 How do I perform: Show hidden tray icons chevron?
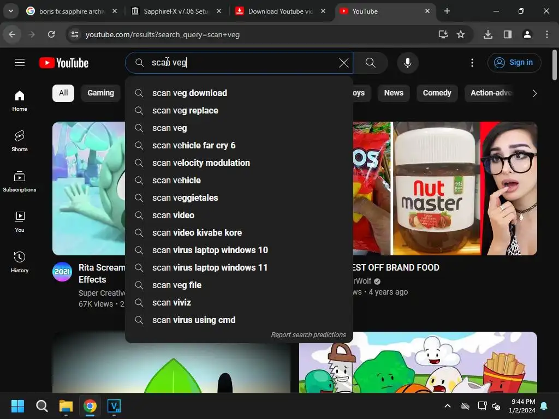pyautogui.click(x=448, y=406)
